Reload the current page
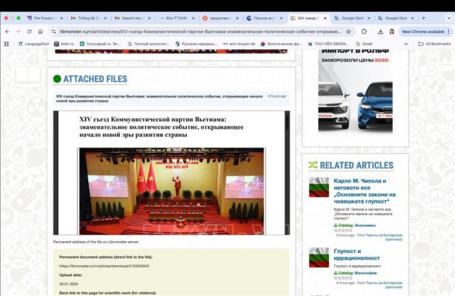Viewport: 455px width, 296px height. [29, 32]
